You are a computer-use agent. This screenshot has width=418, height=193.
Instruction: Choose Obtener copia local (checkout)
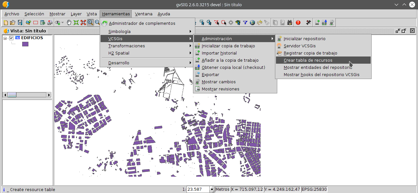click(235, 67)
